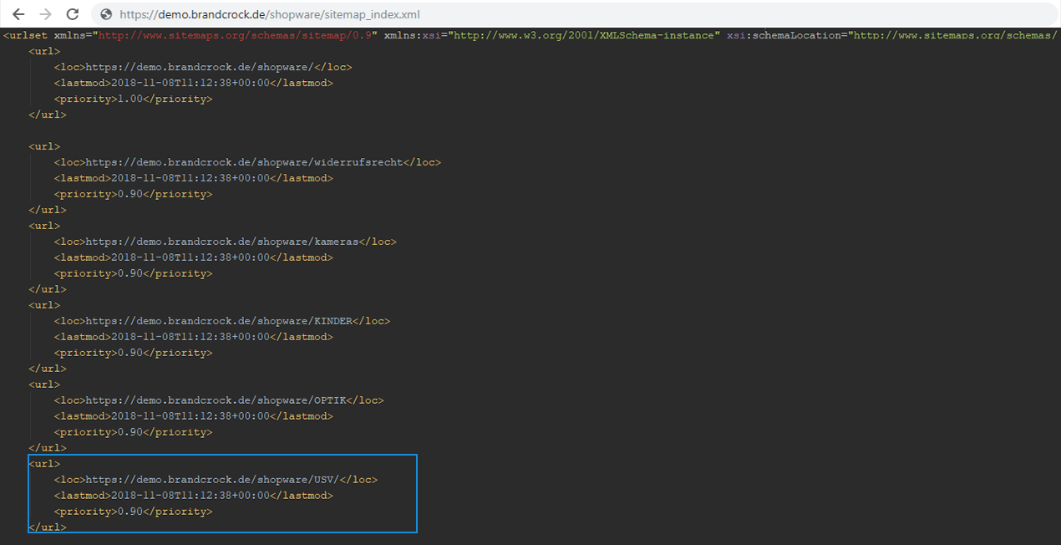This screenshot has width=1061, height=545.
Task: Select the priority line under the OPTIK entry
Action: 134,432
